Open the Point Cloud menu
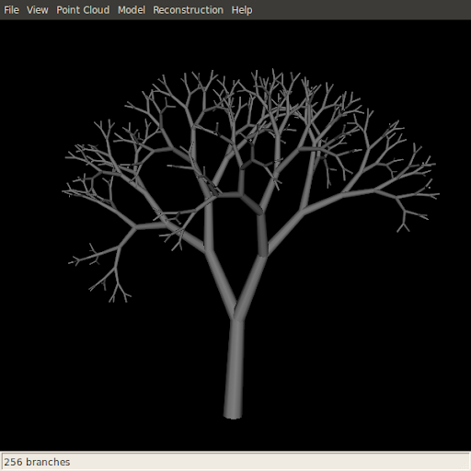The image size is (471, 471). coord(83,10)
